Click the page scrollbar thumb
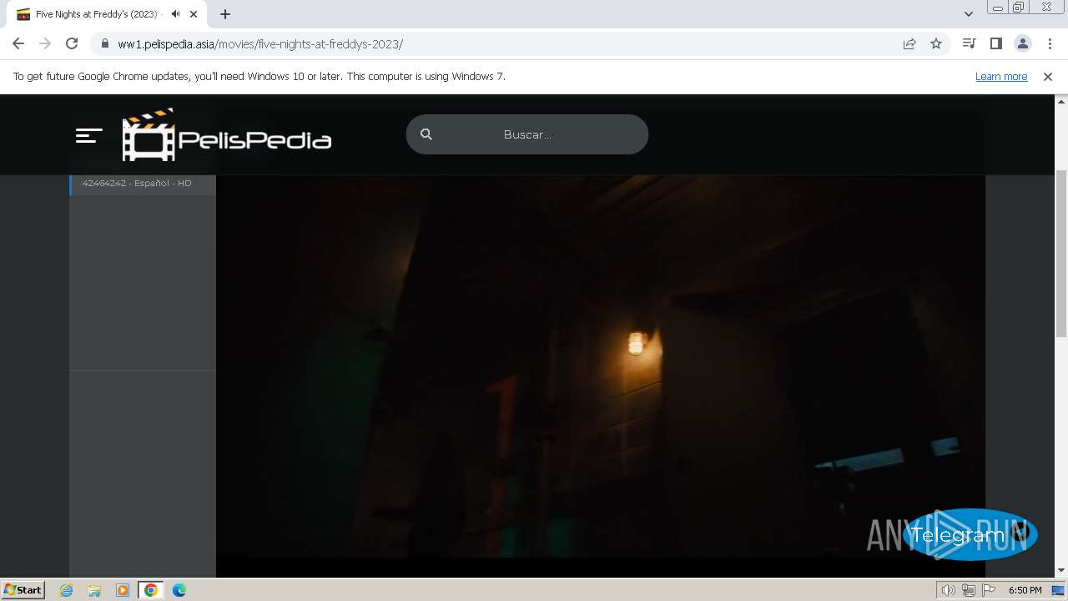The height and width of the screenshot is (601, 1068). click(1061, 253)
